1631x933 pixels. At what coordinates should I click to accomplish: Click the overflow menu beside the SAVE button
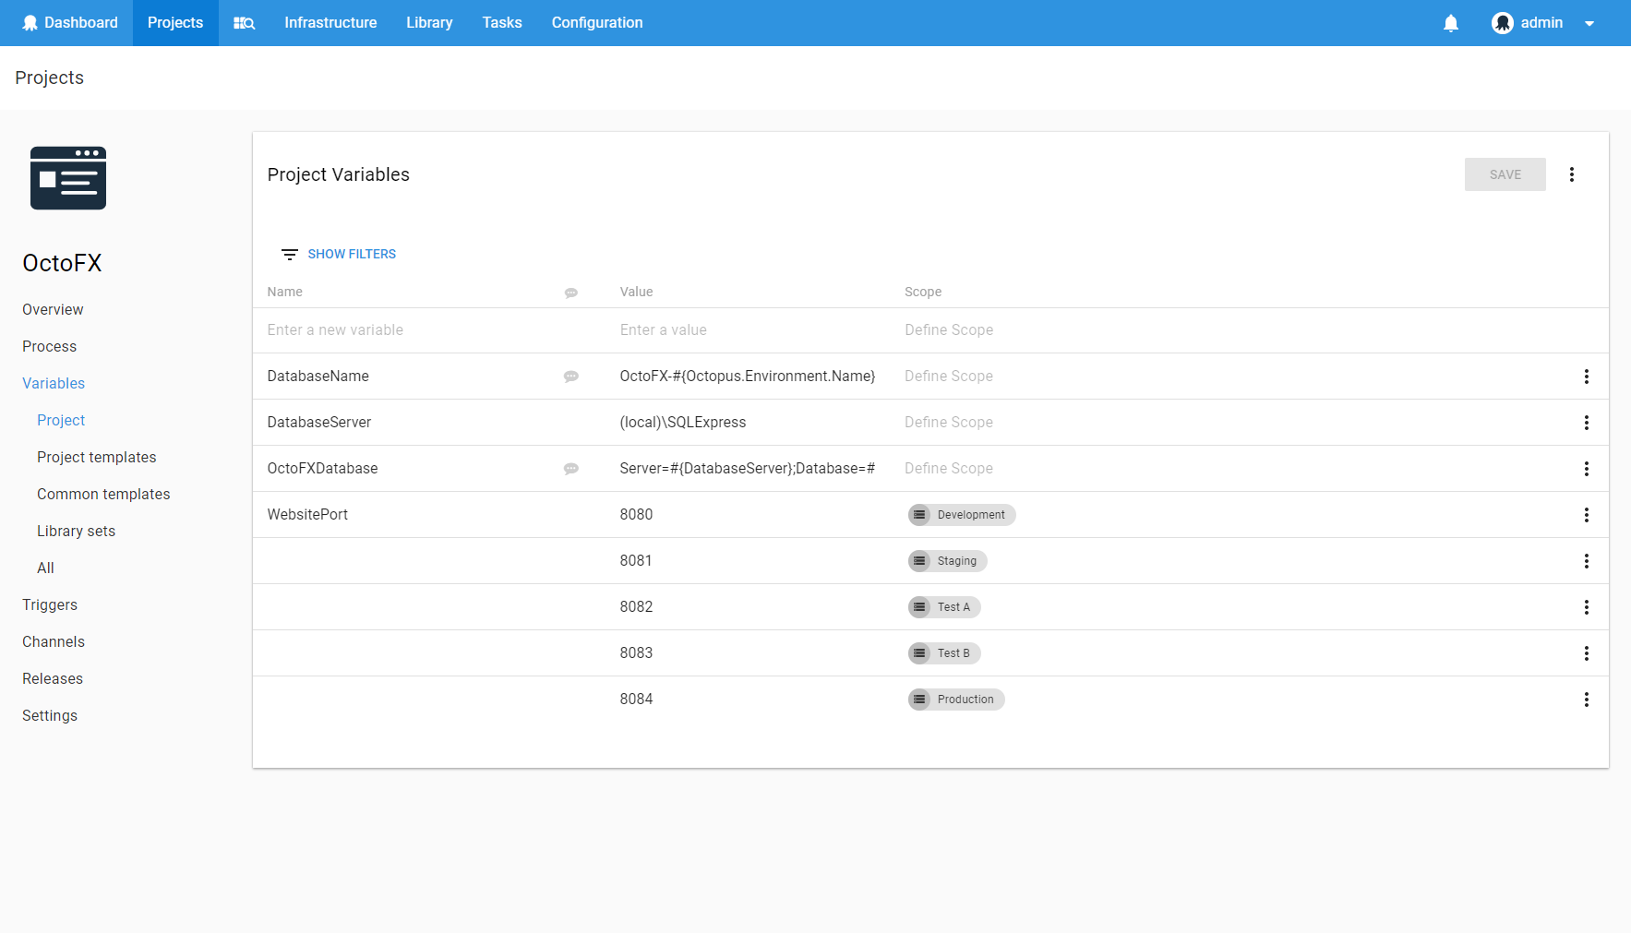coord(1572,174)
